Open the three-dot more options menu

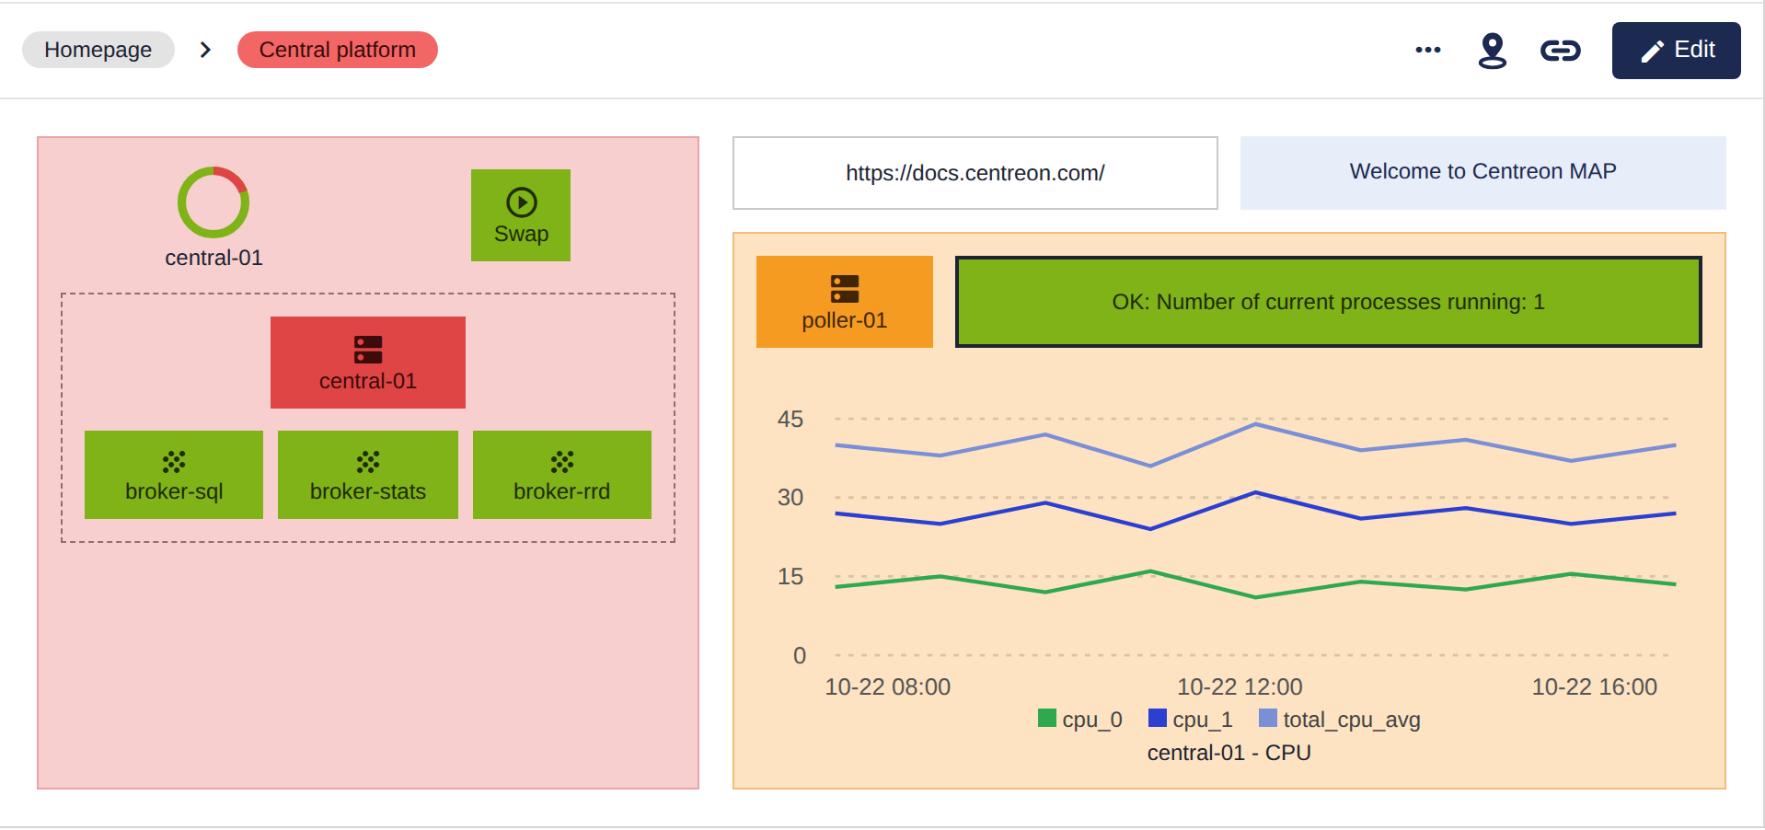(1427, 50)
